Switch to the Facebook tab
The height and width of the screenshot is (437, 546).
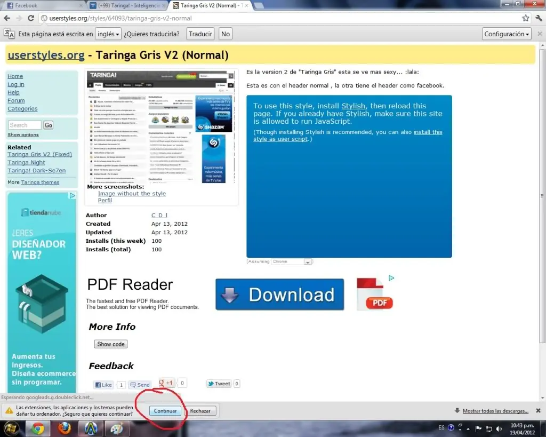pos(43,5)
